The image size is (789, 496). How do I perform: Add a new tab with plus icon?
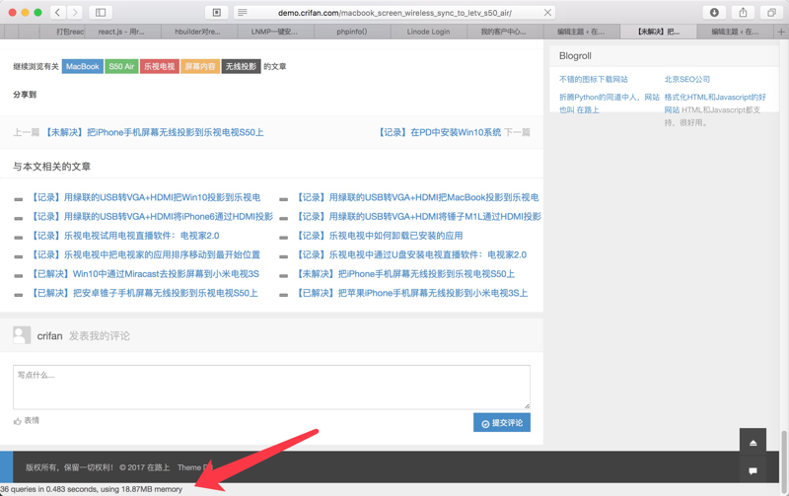tap(781, 32)
